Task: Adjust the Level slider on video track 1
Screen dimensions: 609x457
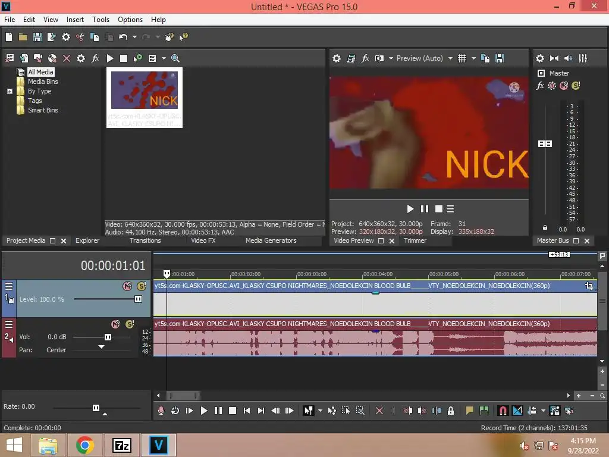Action: [x=138, y=299]
